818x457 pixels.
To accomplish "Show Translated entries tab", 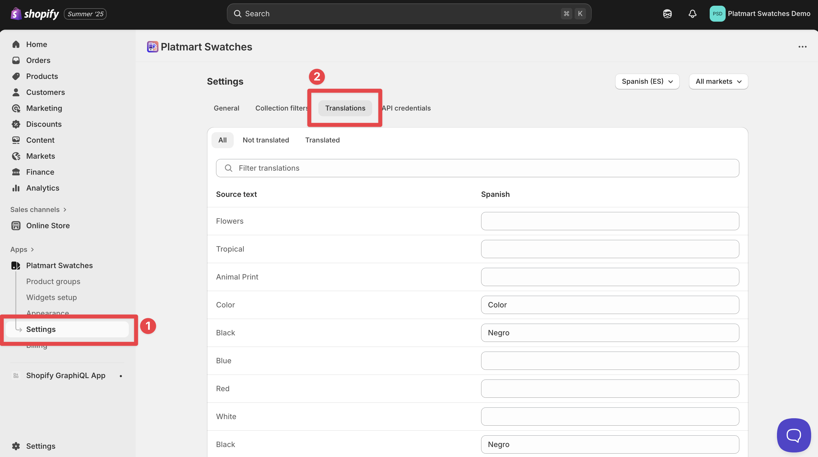I will (x=322, y=140).
